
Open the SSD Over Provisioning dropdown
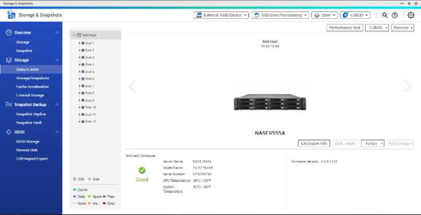(280, 15)
